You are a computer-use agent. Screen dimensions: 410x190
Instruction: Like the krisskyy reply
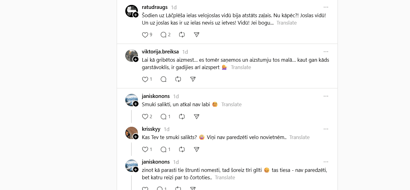click(x=145, y=149)
